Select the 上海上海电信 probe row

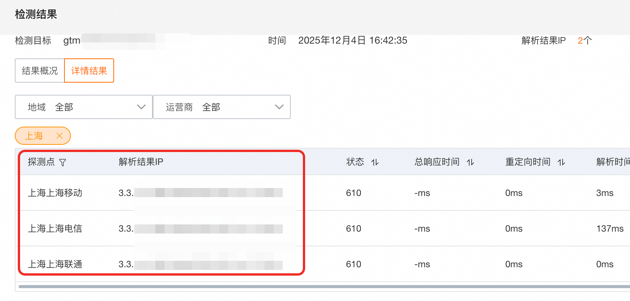(x=55, y=229)
